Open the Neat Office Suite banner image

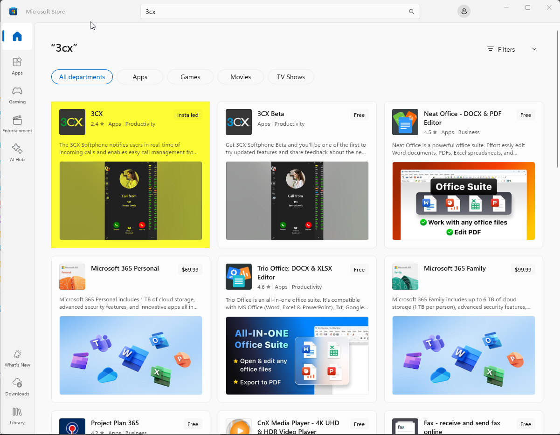463,201
